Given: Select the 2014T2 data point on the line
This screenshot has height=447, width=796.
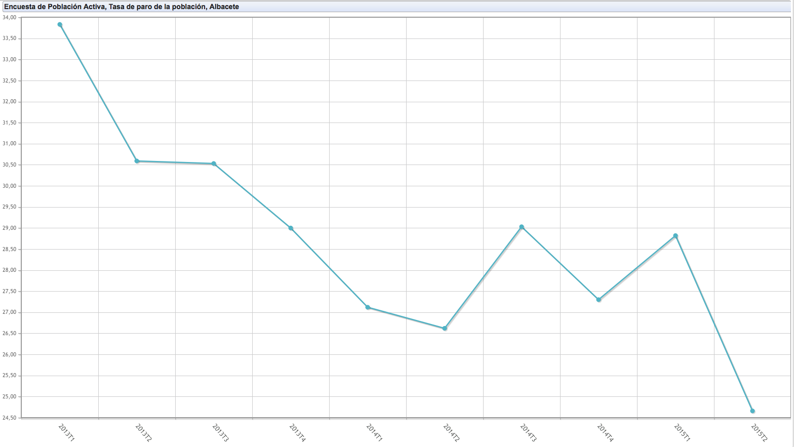Looking at the screenshot, I should (445, 328).
